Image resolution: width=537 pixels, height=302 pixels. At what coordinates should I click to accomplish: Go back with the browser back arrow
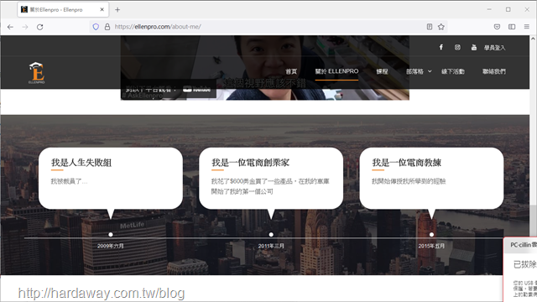pos(10,27)
